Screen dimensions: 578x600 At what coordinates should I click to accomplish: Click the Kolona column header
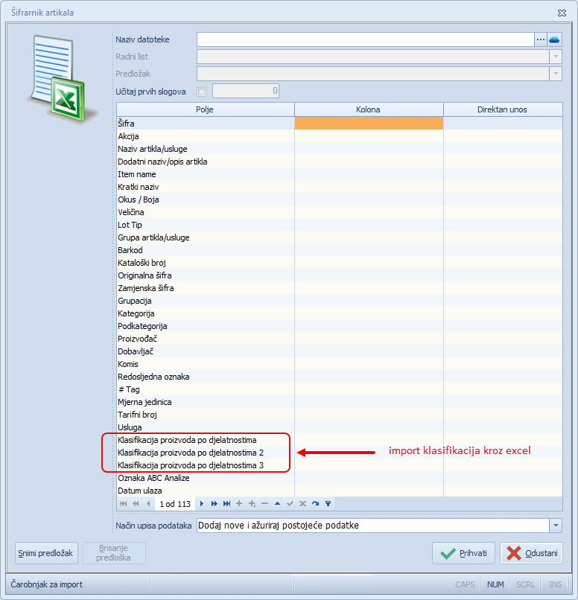(369, 109)
